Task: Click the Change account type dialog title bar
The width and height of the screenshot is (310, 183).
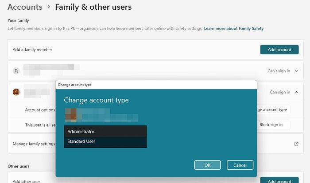Action: (x=156, y=84)
